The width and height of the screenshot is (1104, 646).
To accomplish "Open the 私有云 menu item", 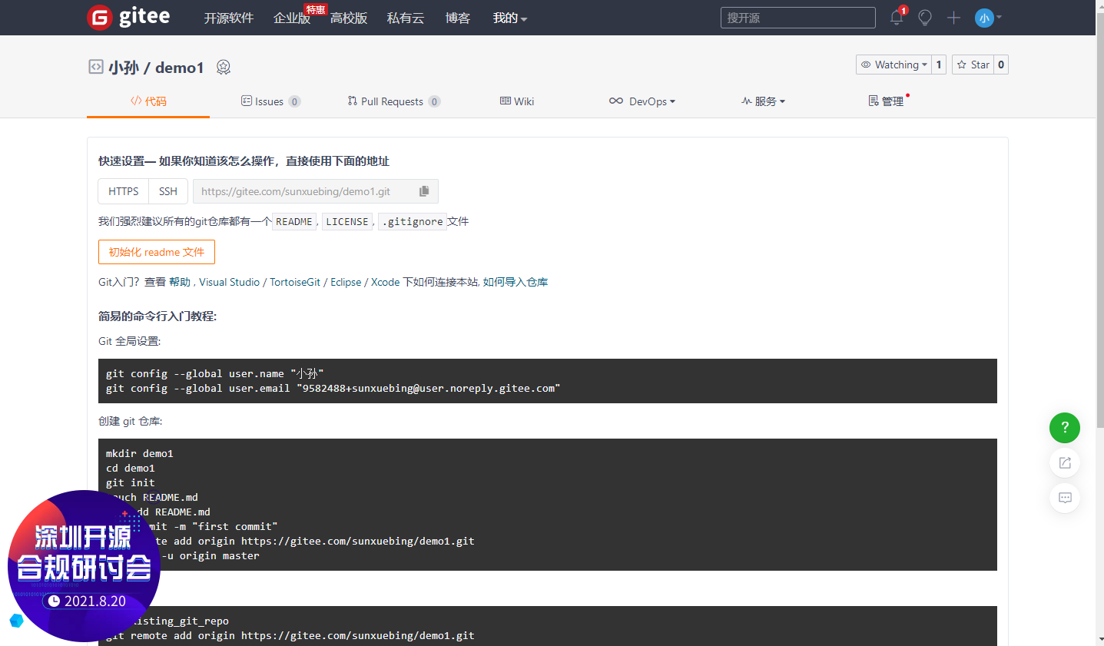I will 406,18.
